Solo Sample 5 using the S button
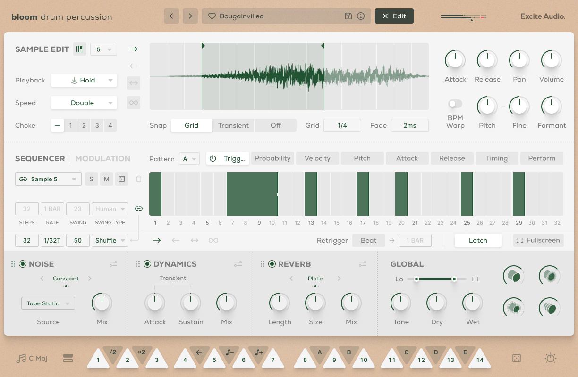The image size is (578, 377). [92, 179]
